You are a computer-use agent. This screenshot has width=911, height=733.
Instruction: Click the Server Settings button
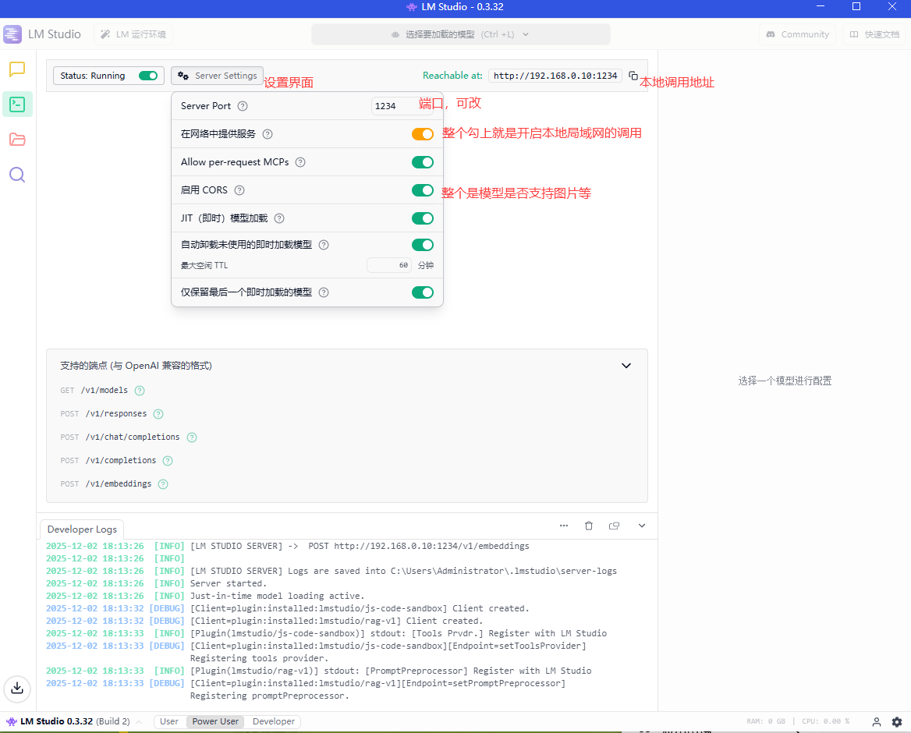tap(218, 76)
